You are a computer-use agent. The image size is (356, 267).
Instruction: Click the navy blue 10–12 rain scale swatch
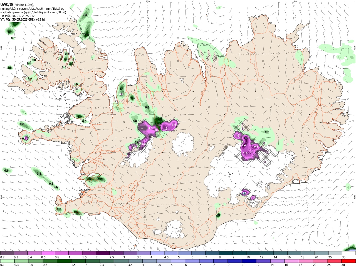pos(249,261)
